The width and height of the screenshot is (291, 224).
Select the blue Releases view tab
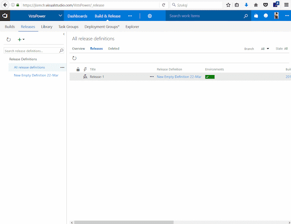tap(96, 49)
